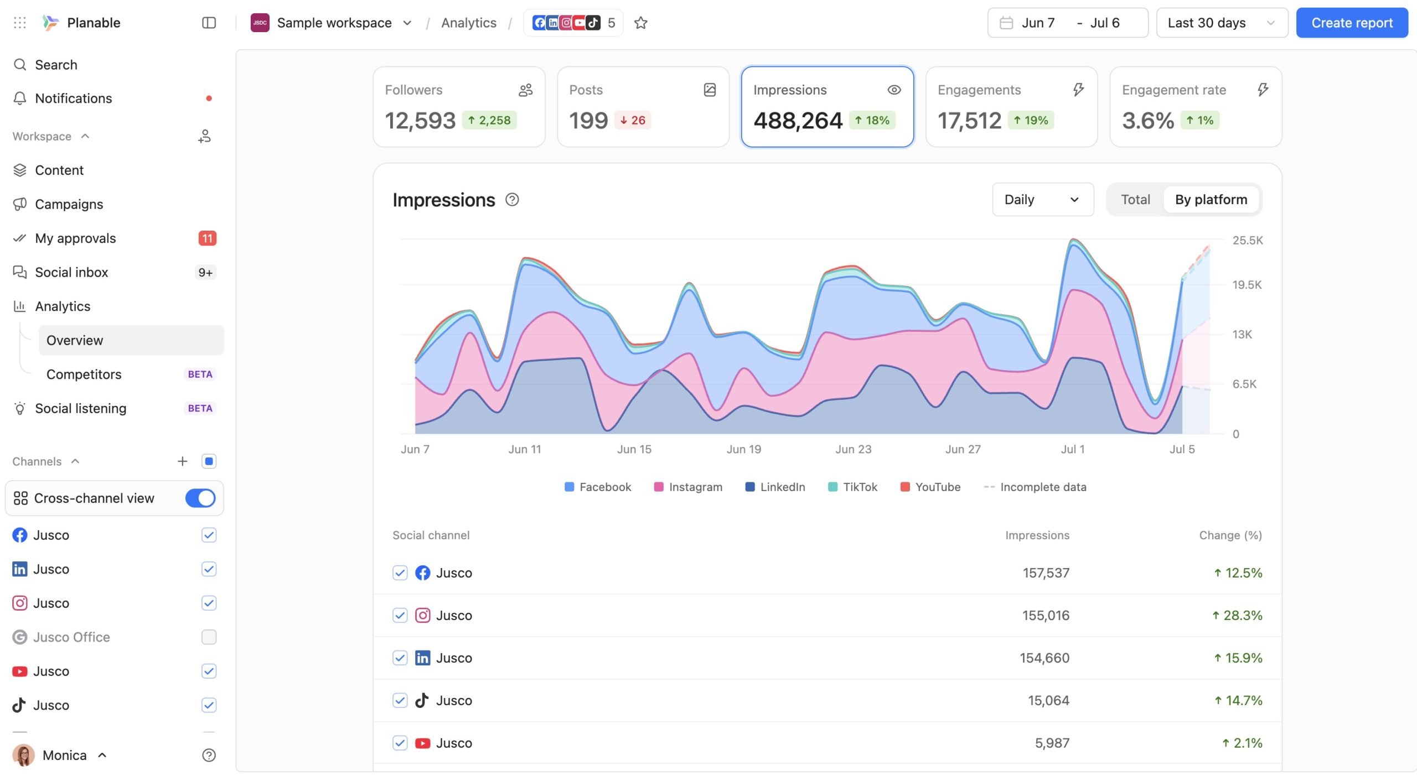
Task: Uncheck Facebook Jusco table row
Action: (400, 572)
